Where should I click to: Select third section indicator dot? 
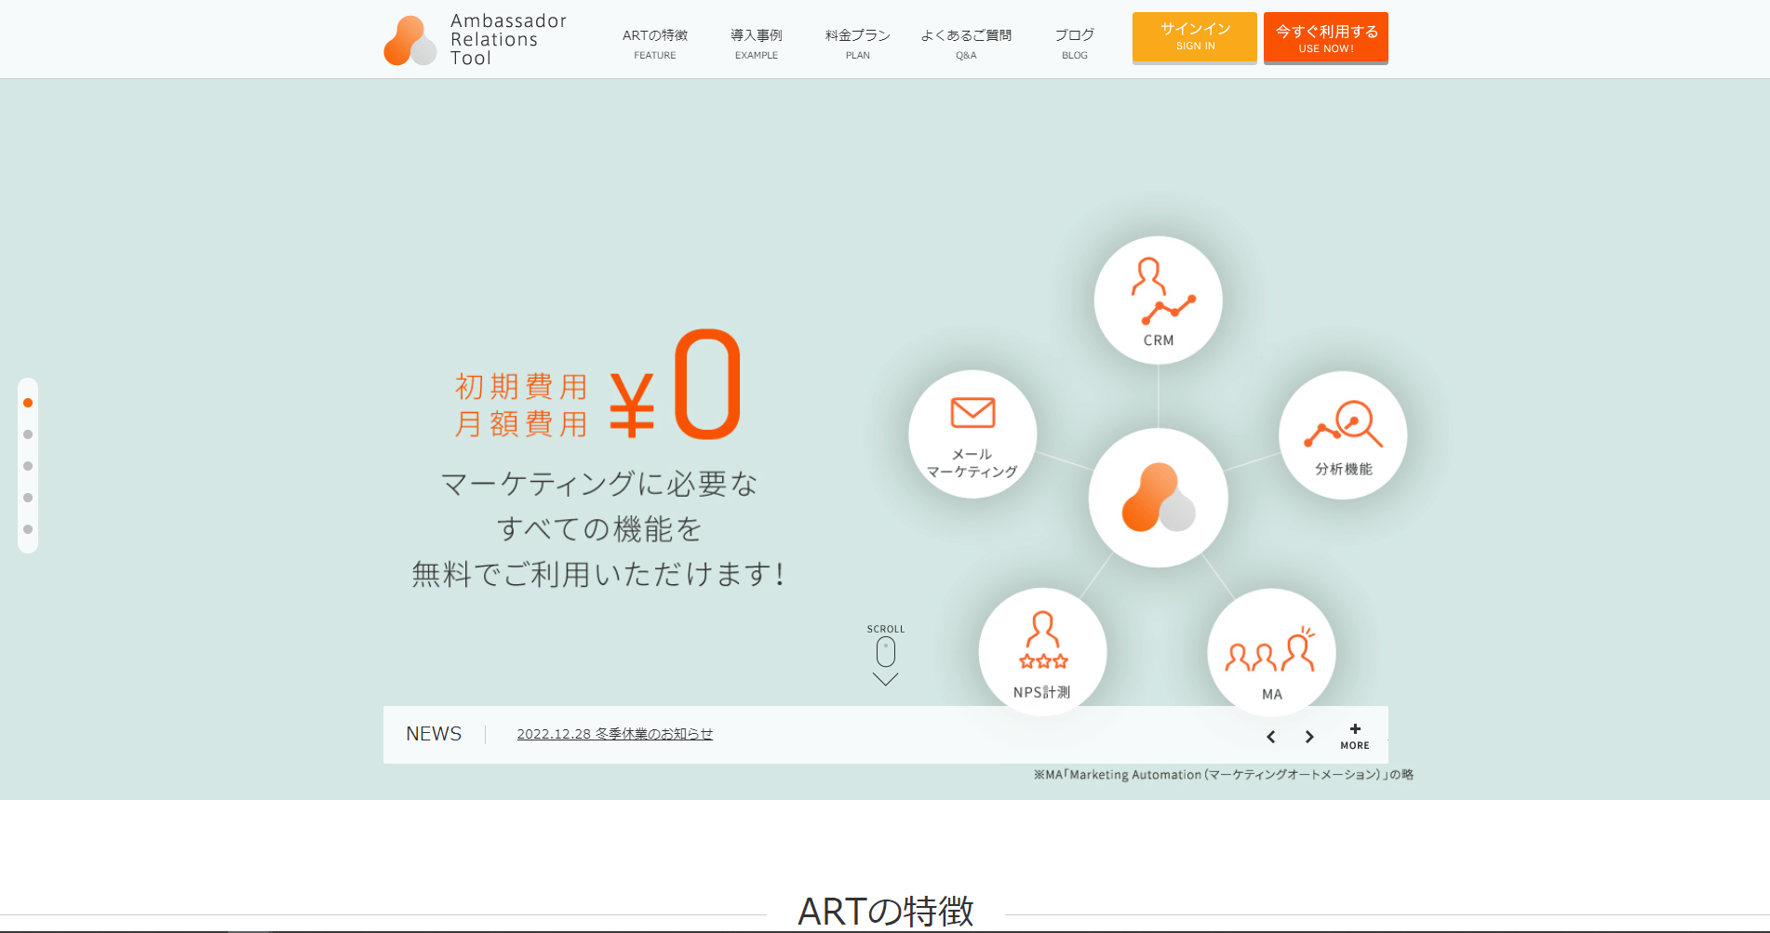coord(28,466)
